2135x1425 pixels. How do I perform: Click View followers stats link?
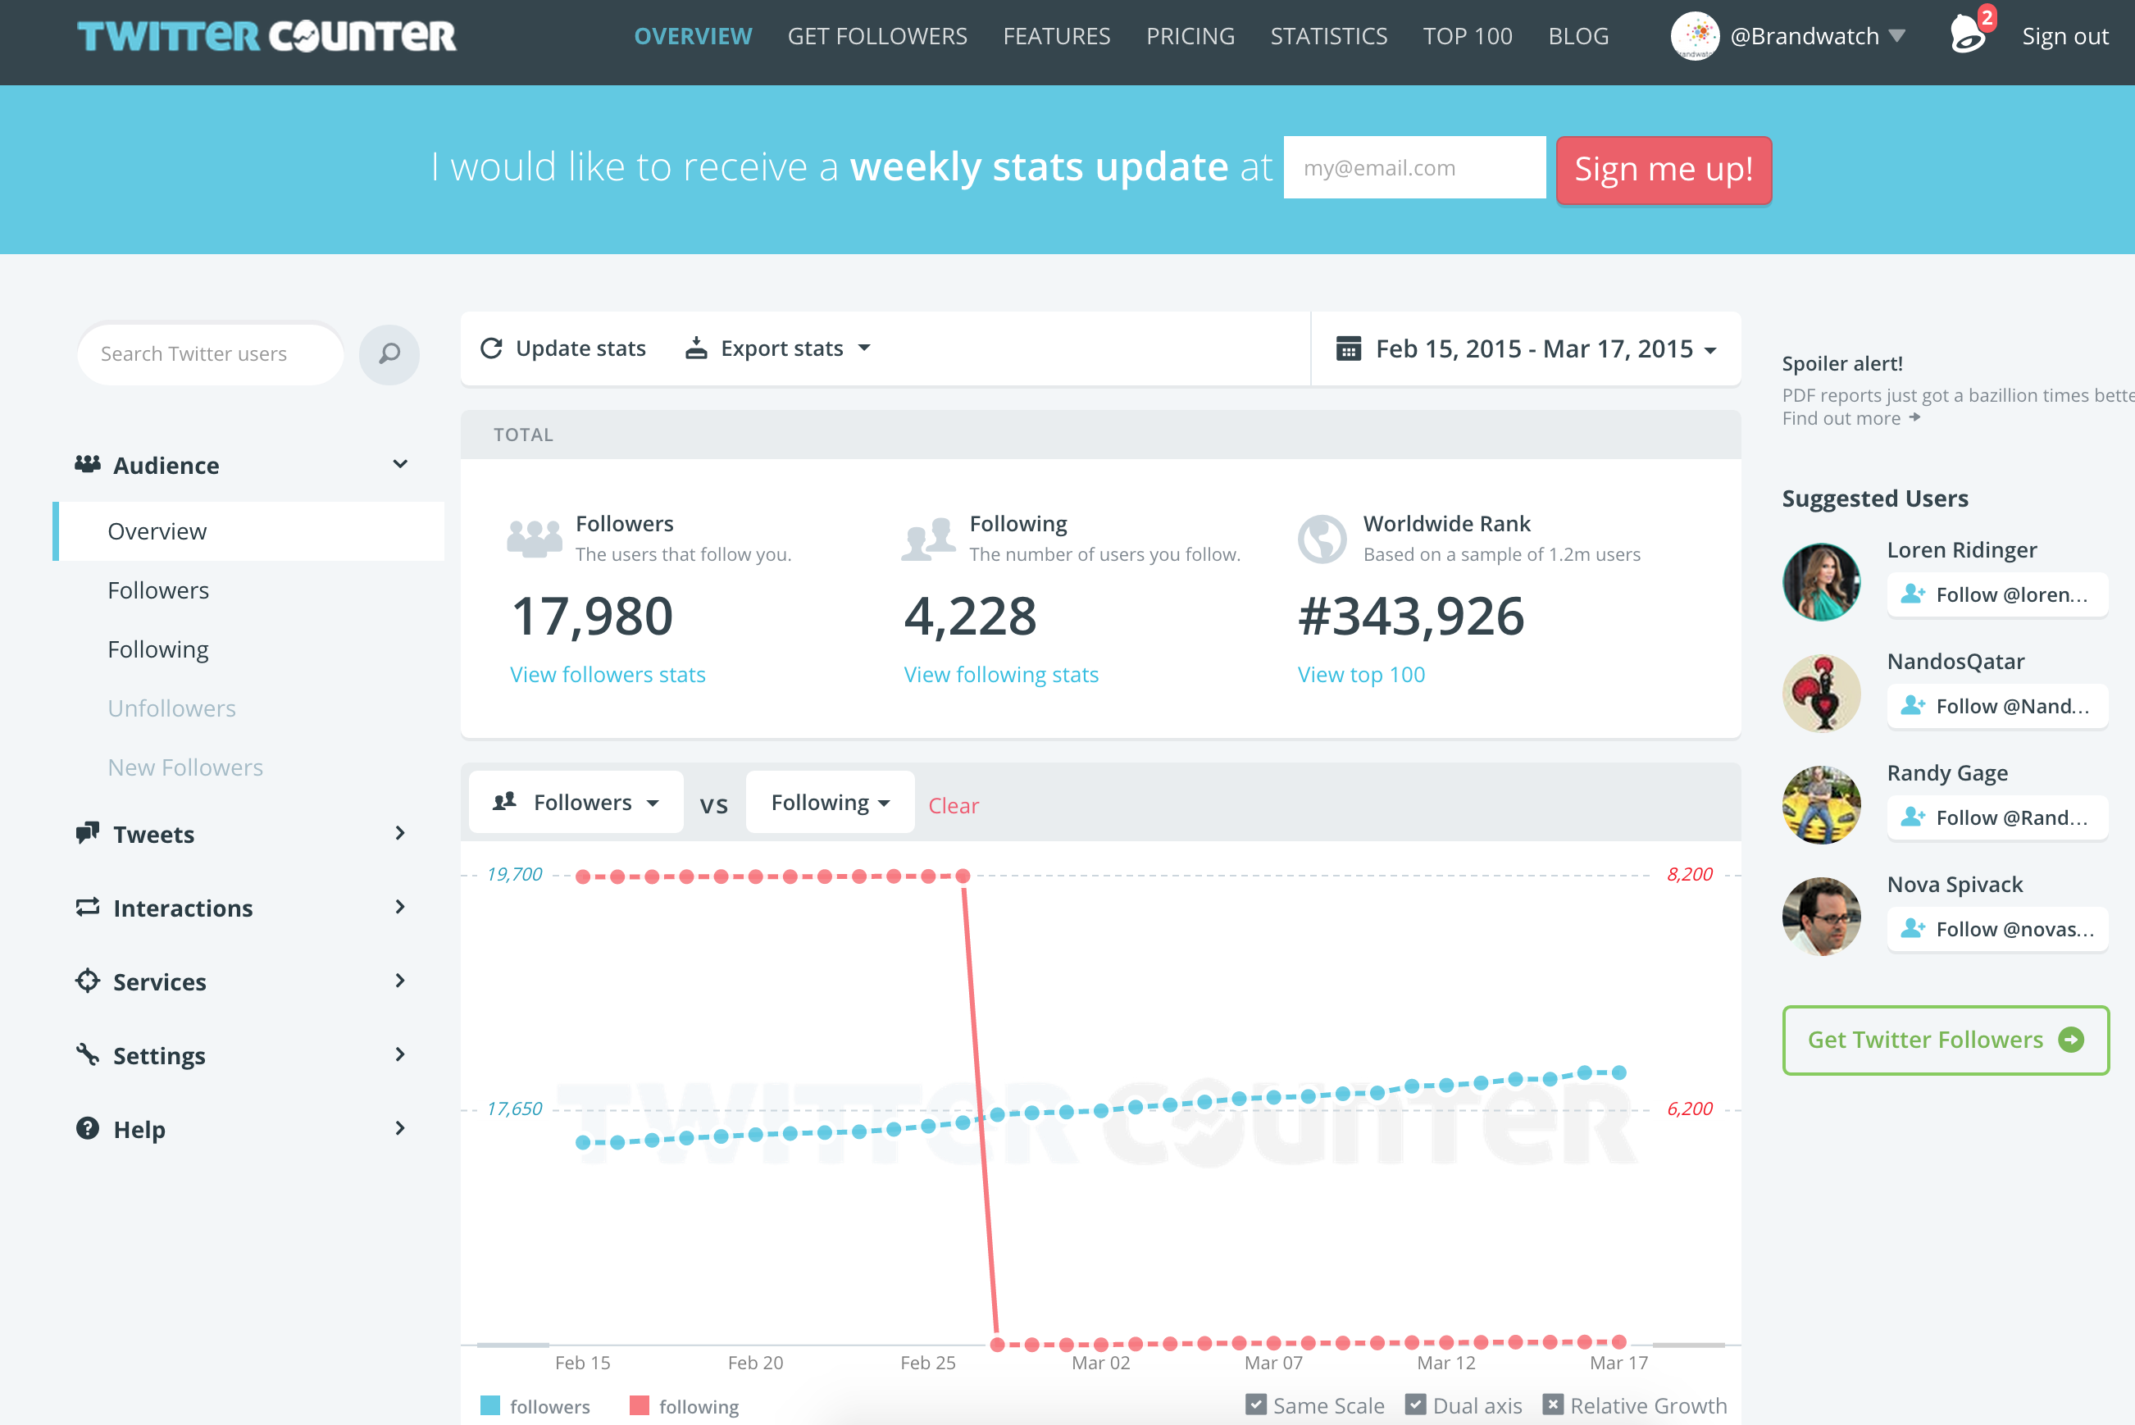(x=608, y=674)
